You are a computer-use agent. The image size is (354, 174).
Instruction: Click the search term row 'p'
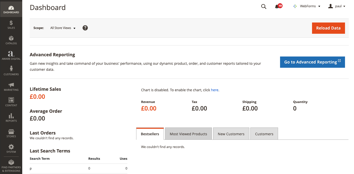(78, 168)
